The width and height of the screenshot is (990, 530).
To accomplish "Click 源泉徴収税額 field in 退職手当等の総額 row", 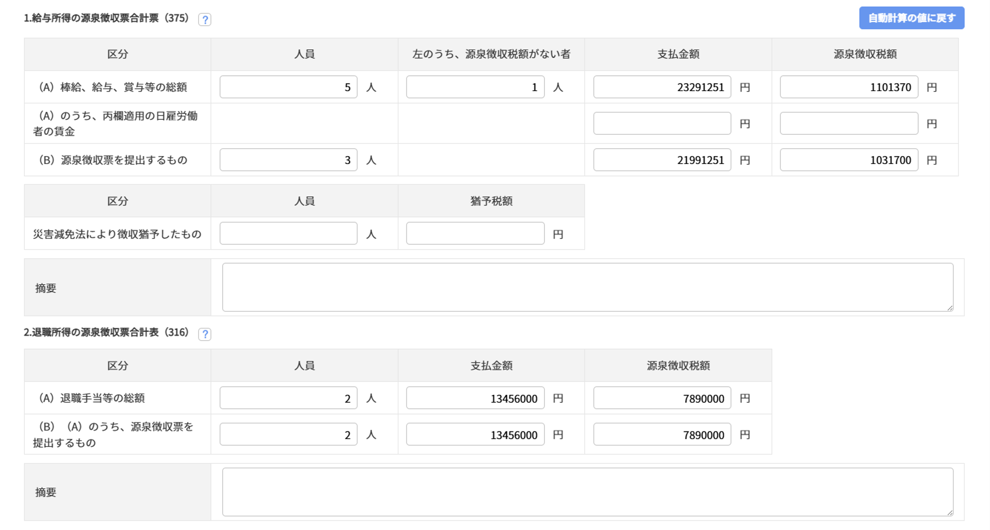I will point(662,398).
